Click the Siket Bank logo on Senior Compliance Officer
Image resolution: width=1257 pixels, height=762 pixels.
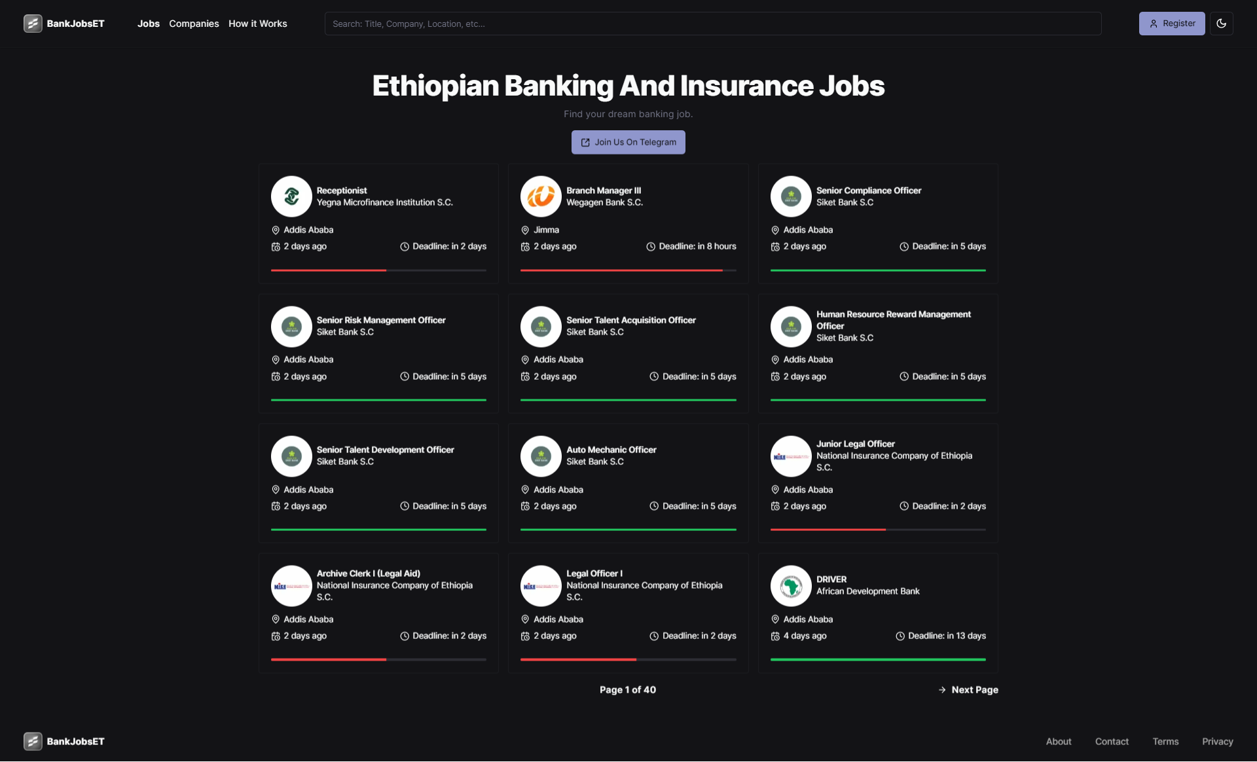pyautogui.click(x=791, y=196)
